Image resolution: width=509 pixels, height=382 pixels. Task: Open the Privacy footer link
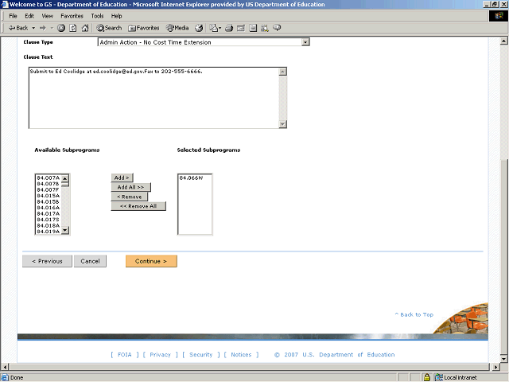click(x=160, y=355)
